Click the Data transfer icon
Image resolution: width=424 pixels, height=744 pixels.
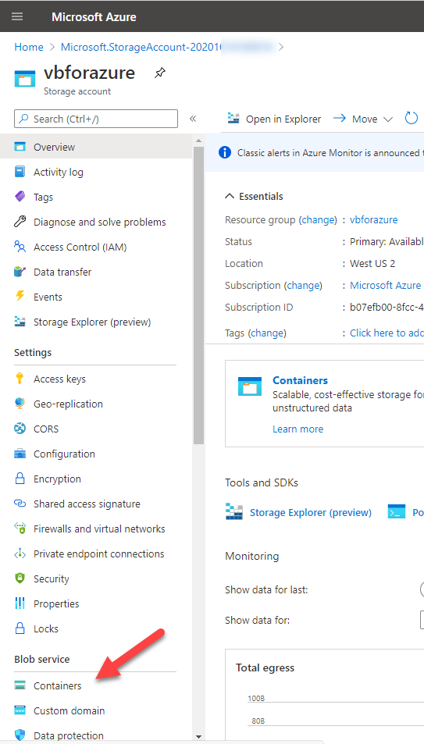(x=20, y=272)
